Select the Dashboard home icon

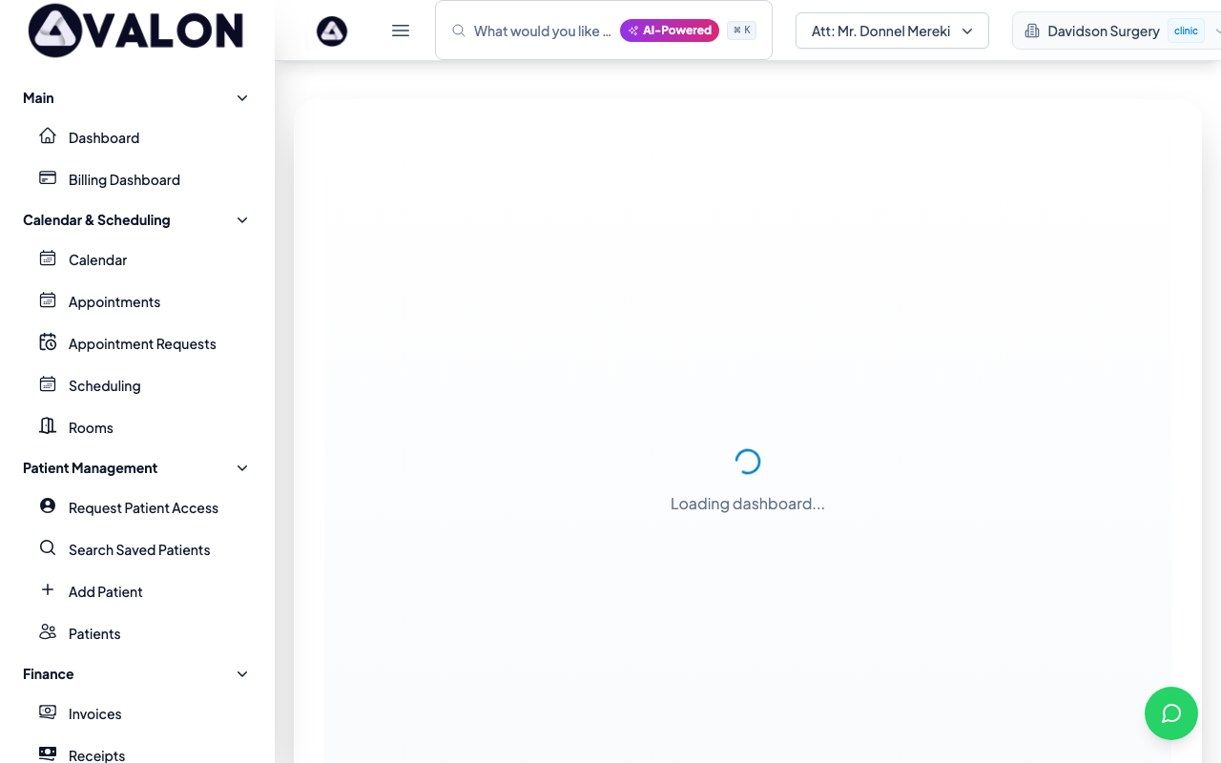pyautogui.click(x=47, y=135)
